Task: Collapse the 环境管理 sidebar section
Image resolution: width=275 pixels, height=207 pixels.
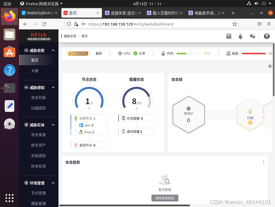Action: click(53, 183)
